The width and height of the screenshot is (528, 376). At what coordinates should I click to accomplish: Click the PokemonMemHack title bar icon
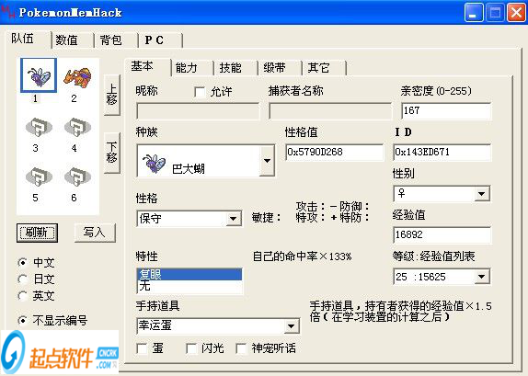coord(8,12)
